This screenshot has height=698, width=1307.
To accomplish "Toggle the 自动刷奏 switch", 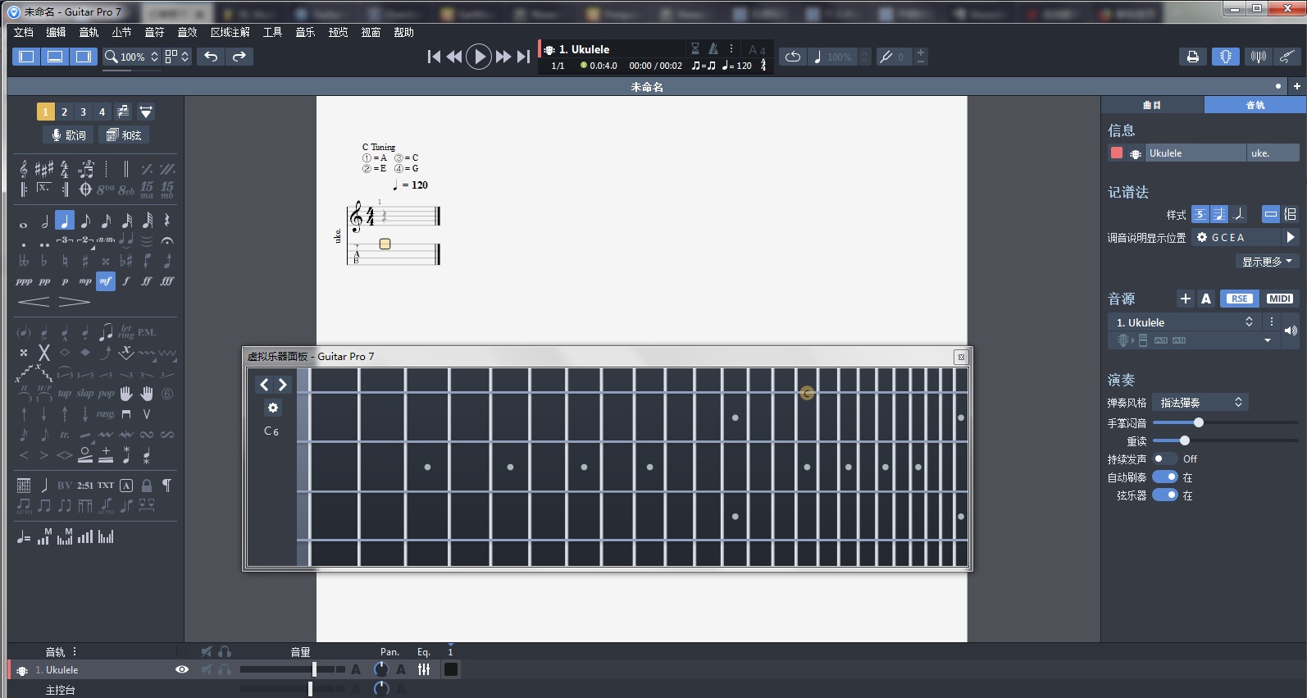I will coord(1164,477).
